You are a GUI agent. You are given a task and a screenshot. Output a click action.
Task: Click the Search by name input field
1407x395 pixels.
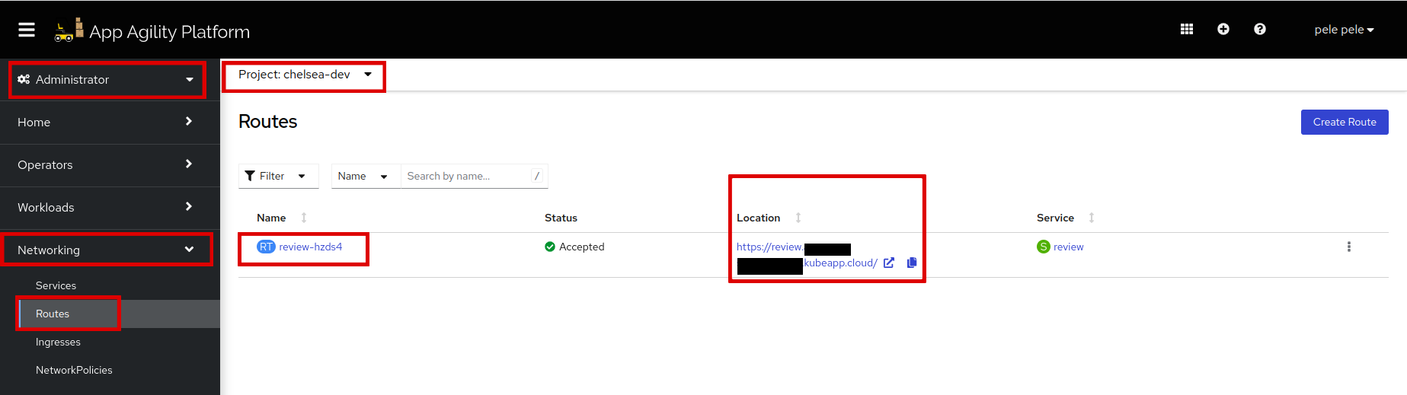pos(466,176)
